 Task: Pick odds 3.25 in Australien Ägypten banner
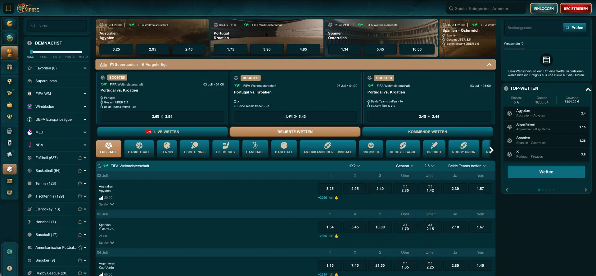(116, 49)
